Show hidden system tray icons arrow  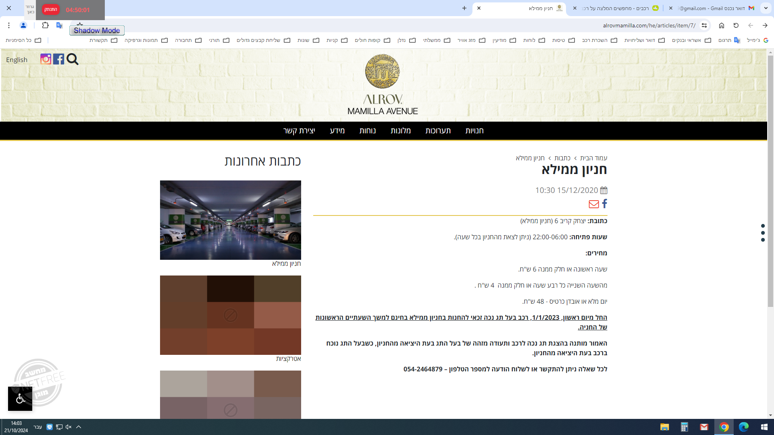pos(79,427)
